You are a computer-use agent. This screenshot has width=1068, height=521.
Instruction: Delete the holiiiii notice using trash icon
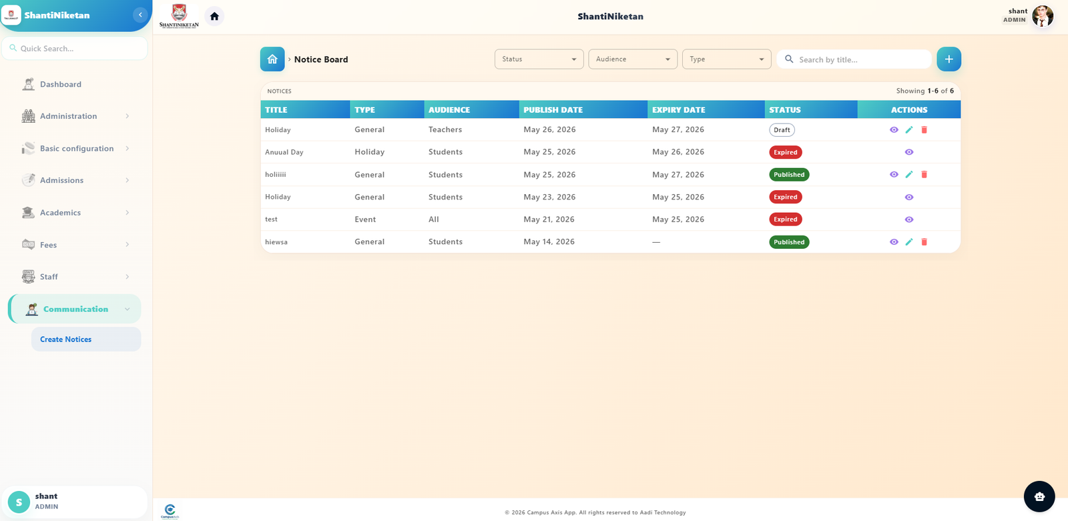click(x=924, y=175)
